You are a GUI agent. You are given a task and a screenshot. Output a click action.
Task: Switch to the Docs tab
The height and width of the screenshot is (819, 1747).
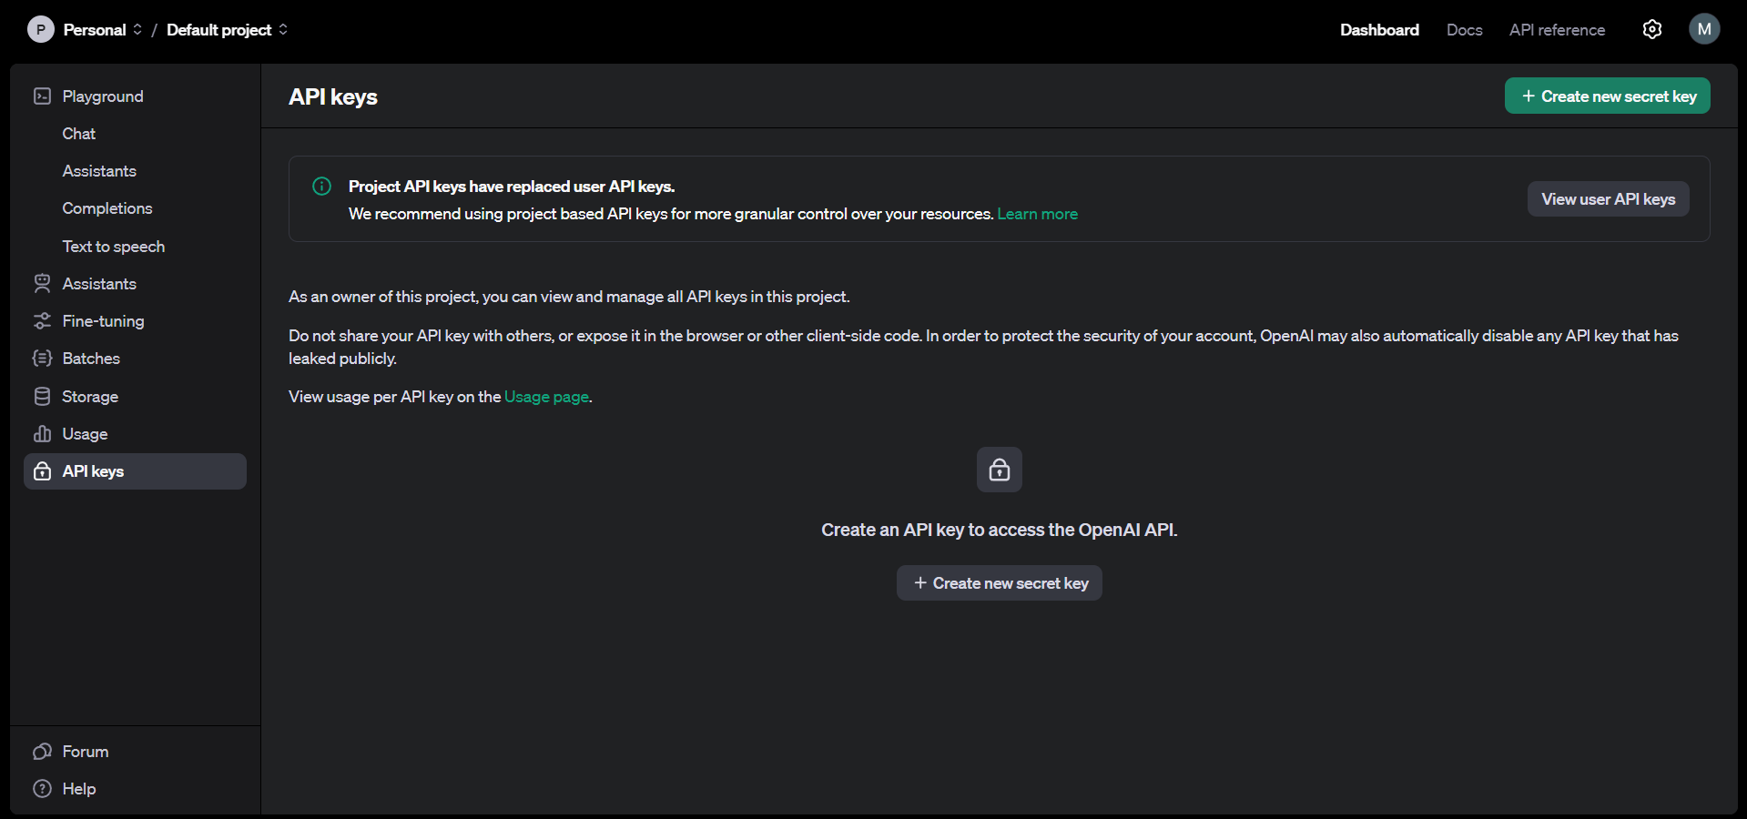tap(1464, 30)
